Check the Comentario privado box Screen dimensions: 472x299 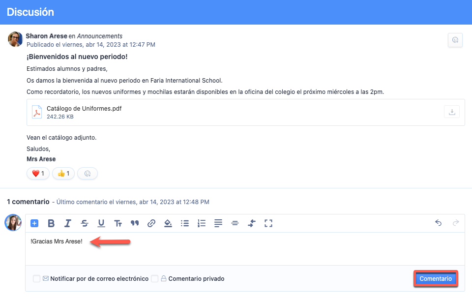(155, 279)
